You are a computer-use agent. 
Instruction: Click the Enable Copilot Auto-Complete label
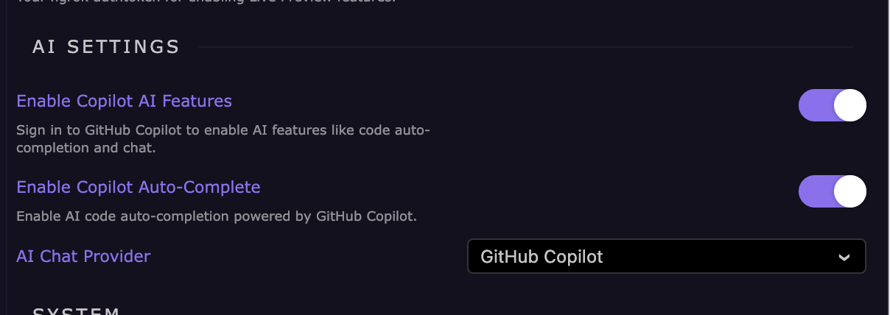tap(139, 187)
